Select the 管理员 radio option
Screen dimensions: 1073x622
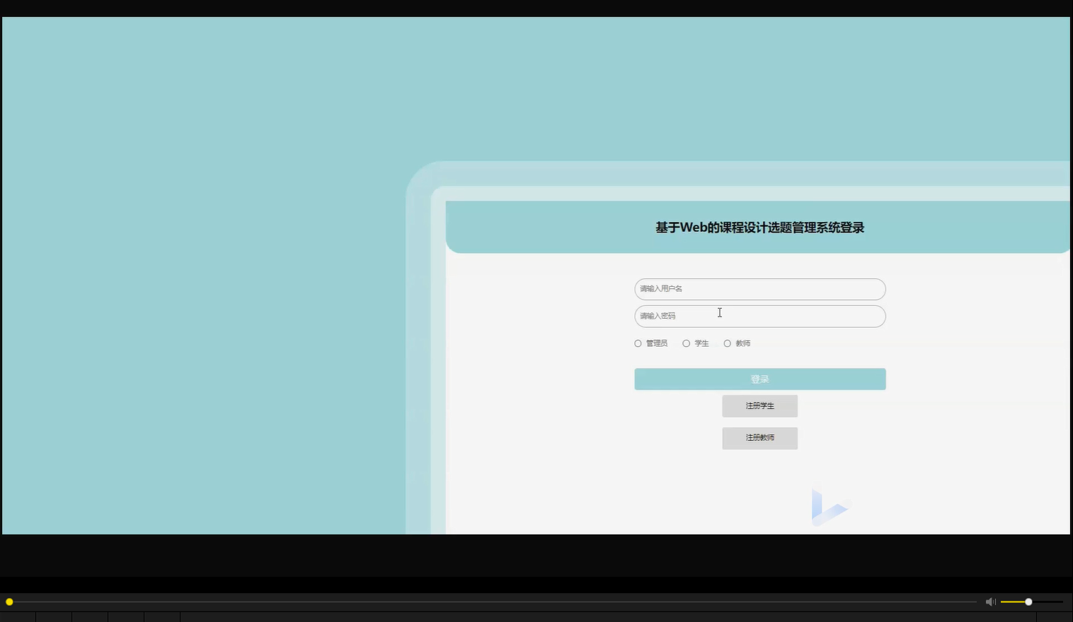pos(638,344)
